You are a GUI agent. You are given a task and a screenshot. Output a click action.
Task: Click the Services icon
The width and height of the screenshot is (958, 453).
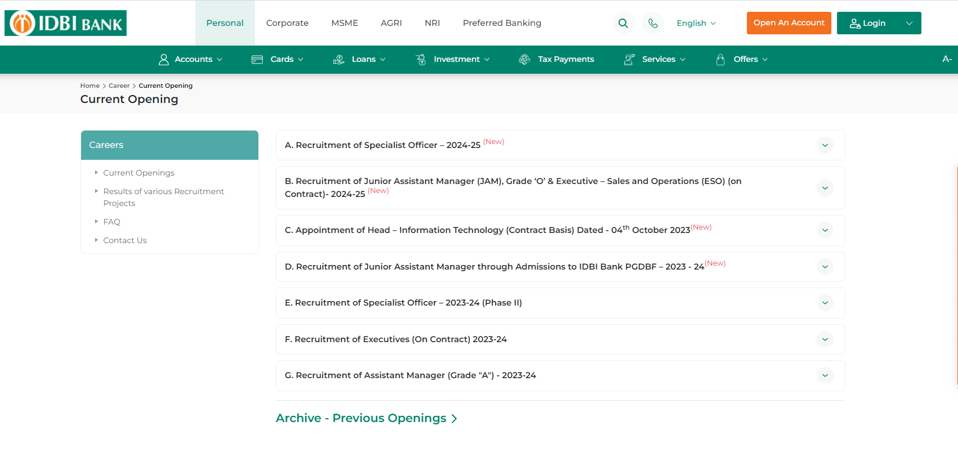(x=629, y=59)
